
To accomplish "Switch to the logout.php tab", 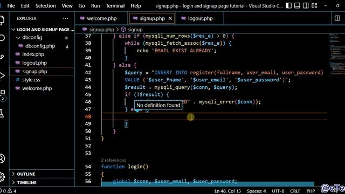I will 200,18.
